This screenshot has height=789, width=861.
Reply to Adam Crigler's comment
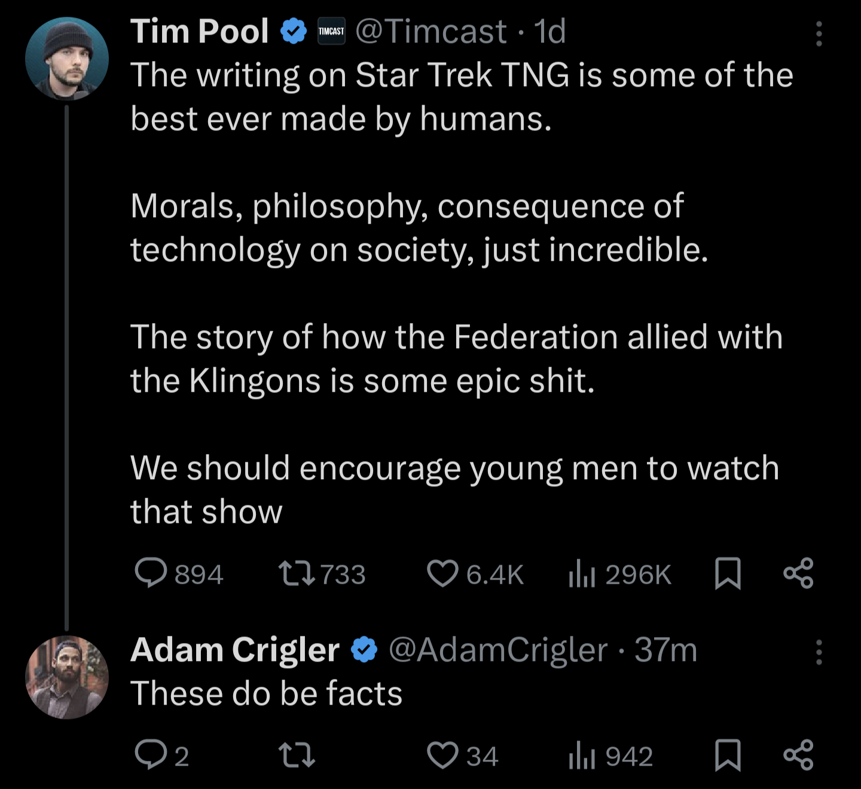click(161, 755)
